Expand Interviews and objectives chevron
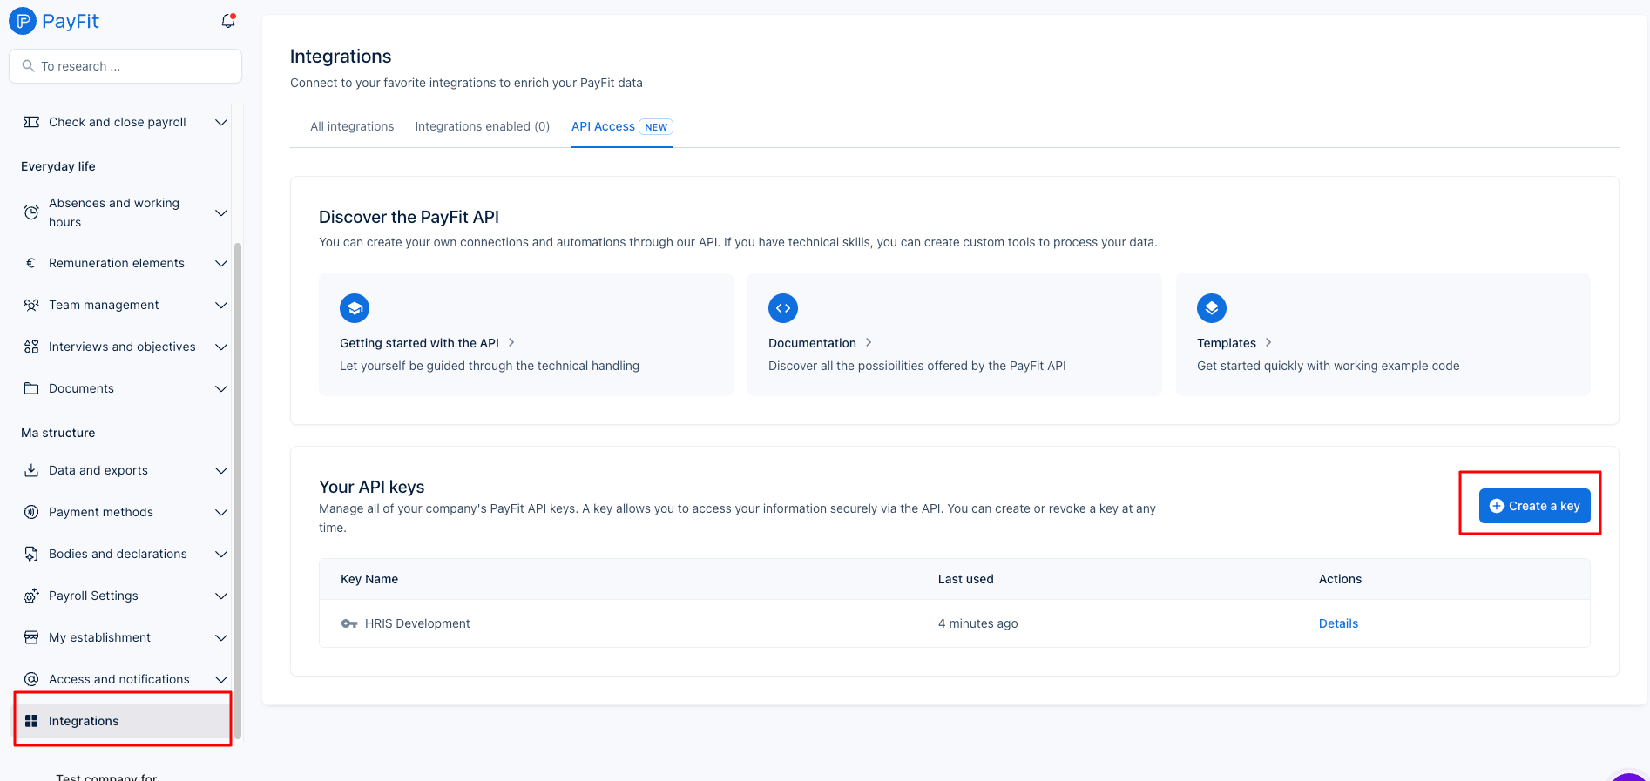This screenshot has height=781, width=1650. 221,347
